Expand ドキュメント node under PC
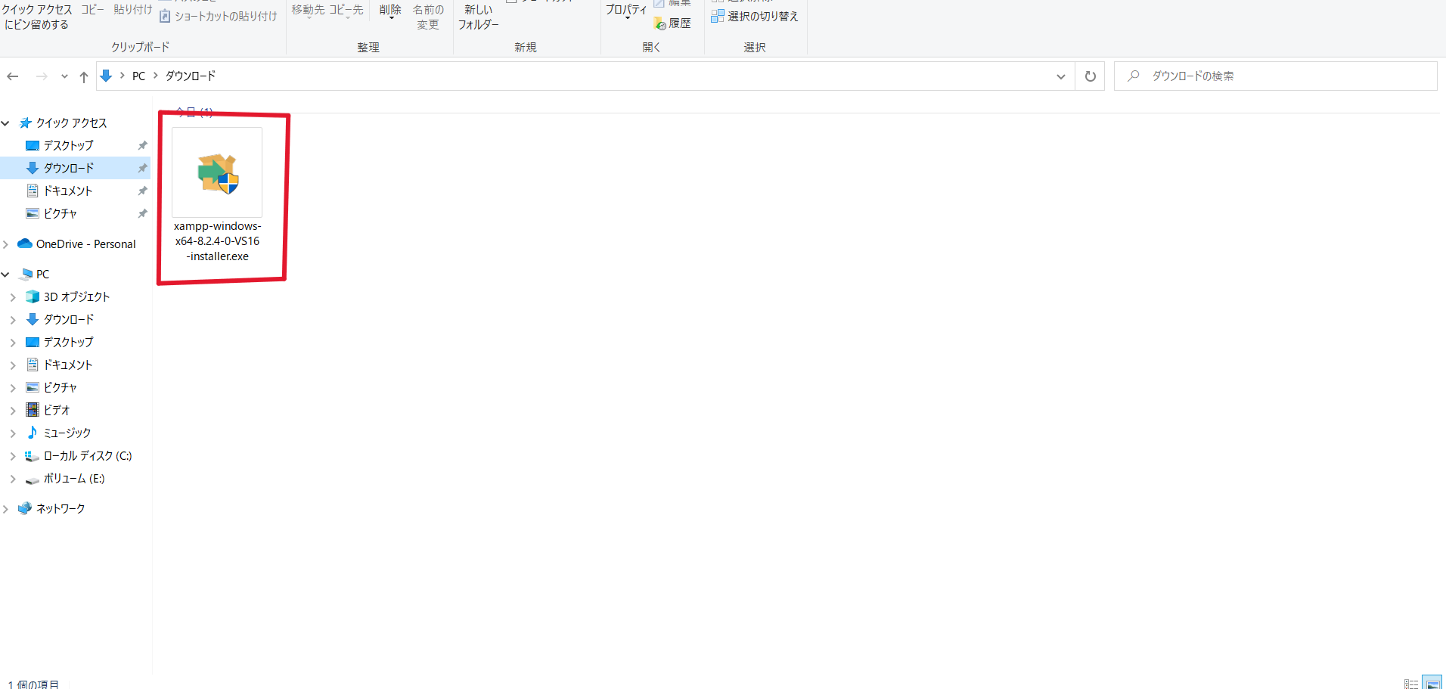 (13, 365)
